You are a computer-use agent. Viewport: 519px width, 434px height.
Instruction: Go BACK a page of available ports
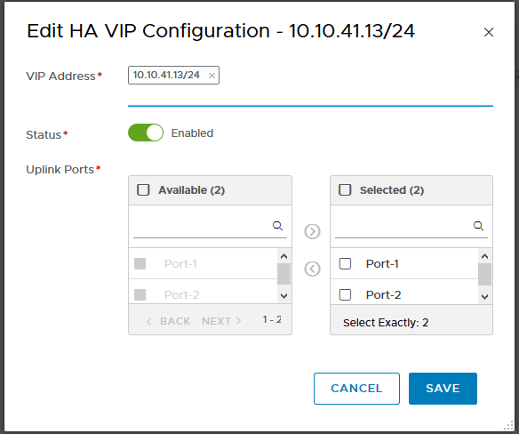pyautogui.click(x=168, y=321)
